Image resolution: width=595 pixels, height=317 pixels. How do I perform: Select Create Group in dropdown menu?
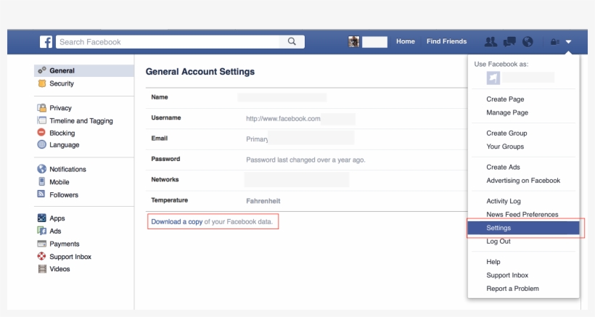click(506, 133)
